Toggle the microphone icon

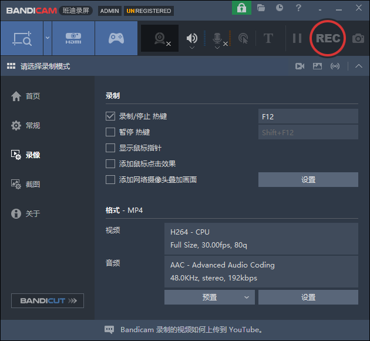[x=217, y=38]
